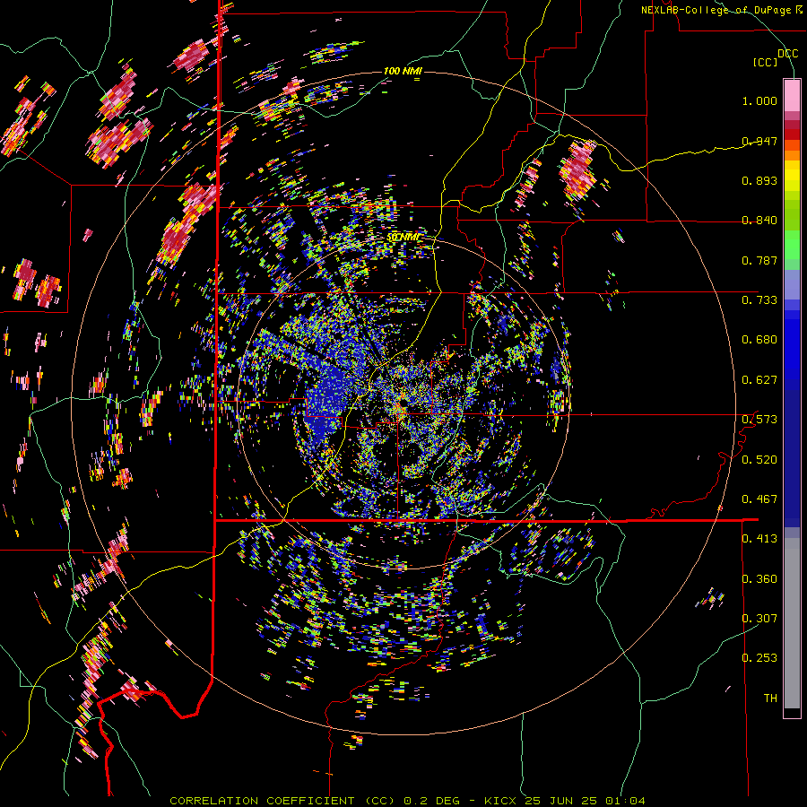Click the 100 NMI range ring label

point(403,71)
